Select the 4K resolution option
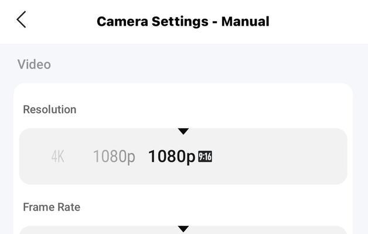 coord(58,156)
